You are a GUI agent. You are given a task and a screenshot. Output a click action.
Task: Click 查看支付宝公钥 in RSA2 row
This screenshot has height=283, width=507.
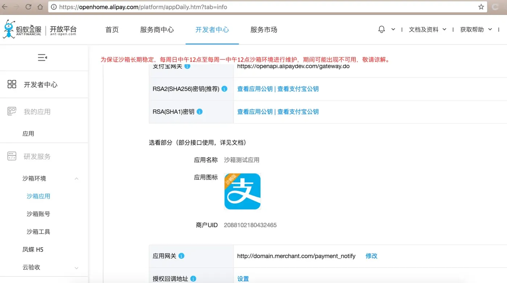click(298, 89)
